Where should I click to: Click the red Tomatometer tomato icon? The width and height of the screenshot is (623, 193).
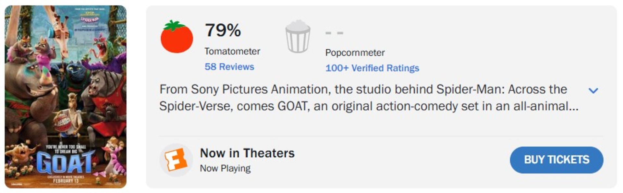point(177,37)
